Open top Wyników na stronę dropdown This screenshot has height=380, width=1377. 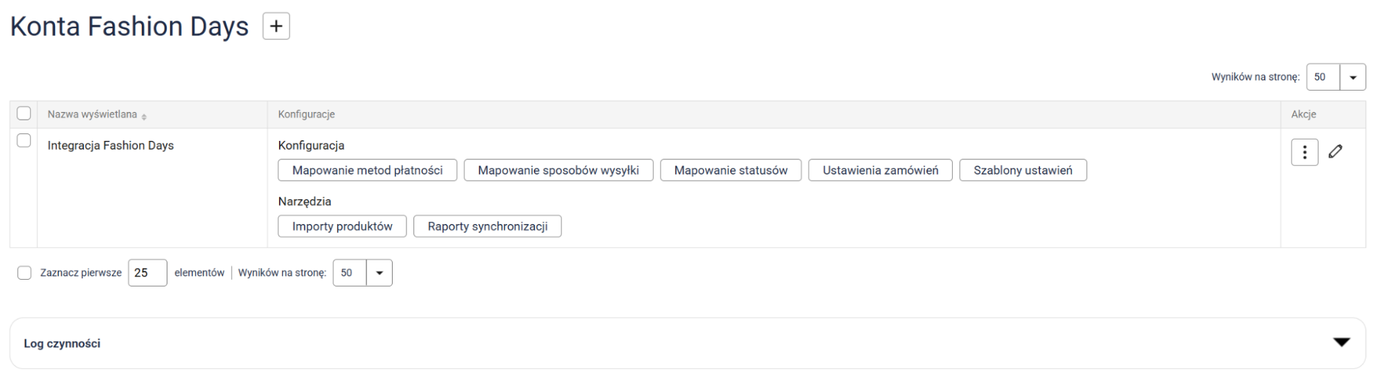1352,78
